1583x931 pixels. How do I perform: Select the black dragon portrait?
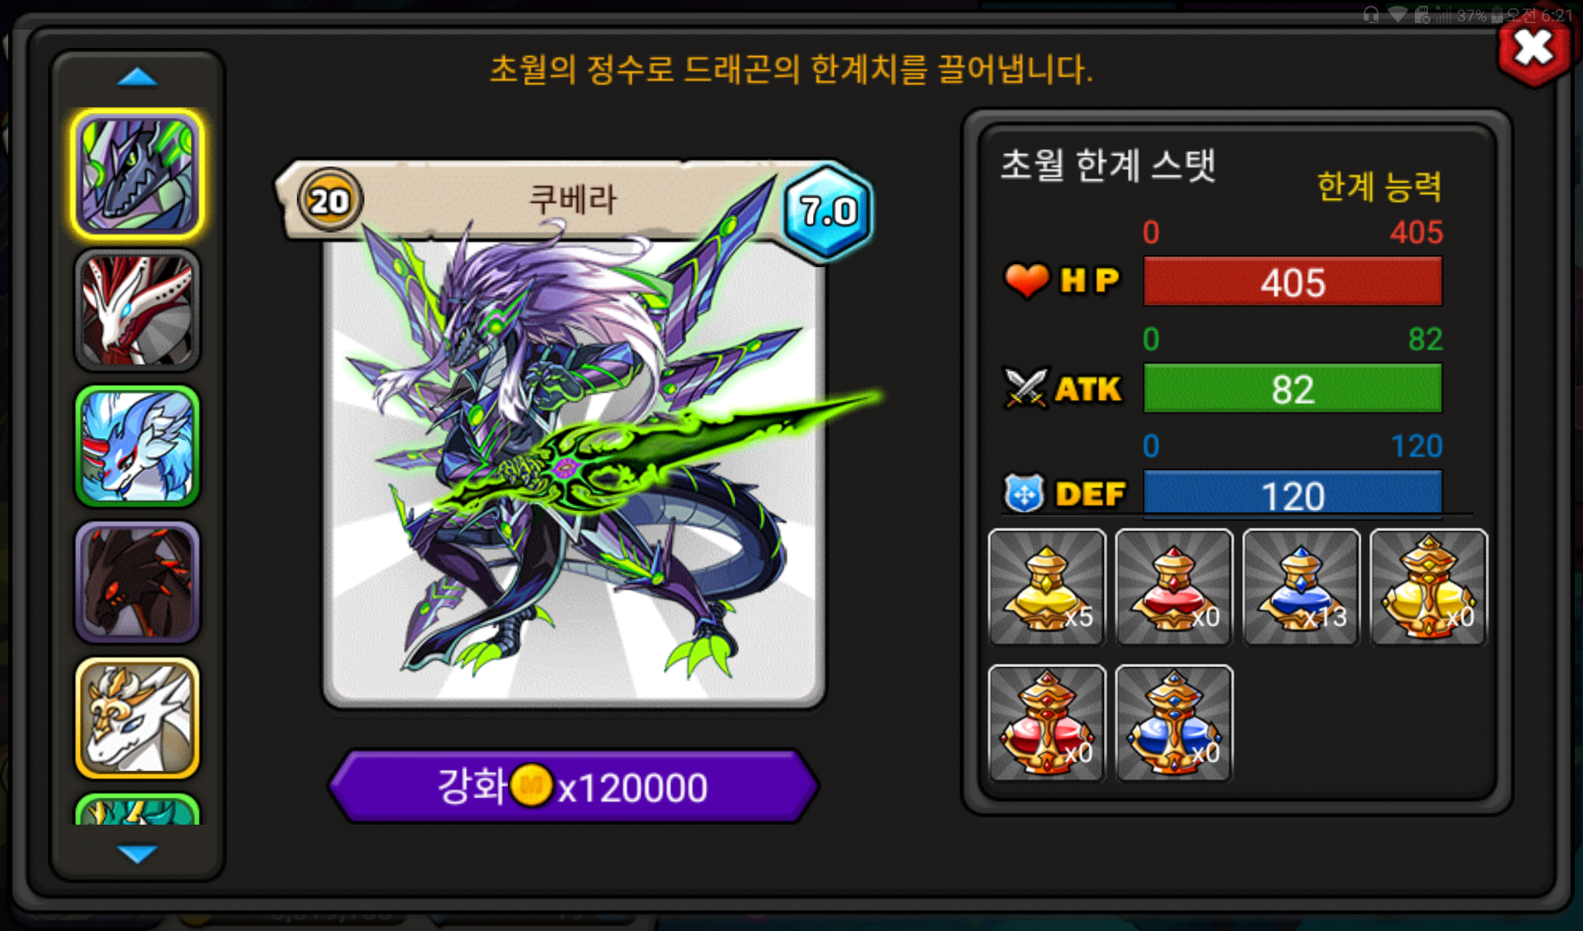coord(138,582)
